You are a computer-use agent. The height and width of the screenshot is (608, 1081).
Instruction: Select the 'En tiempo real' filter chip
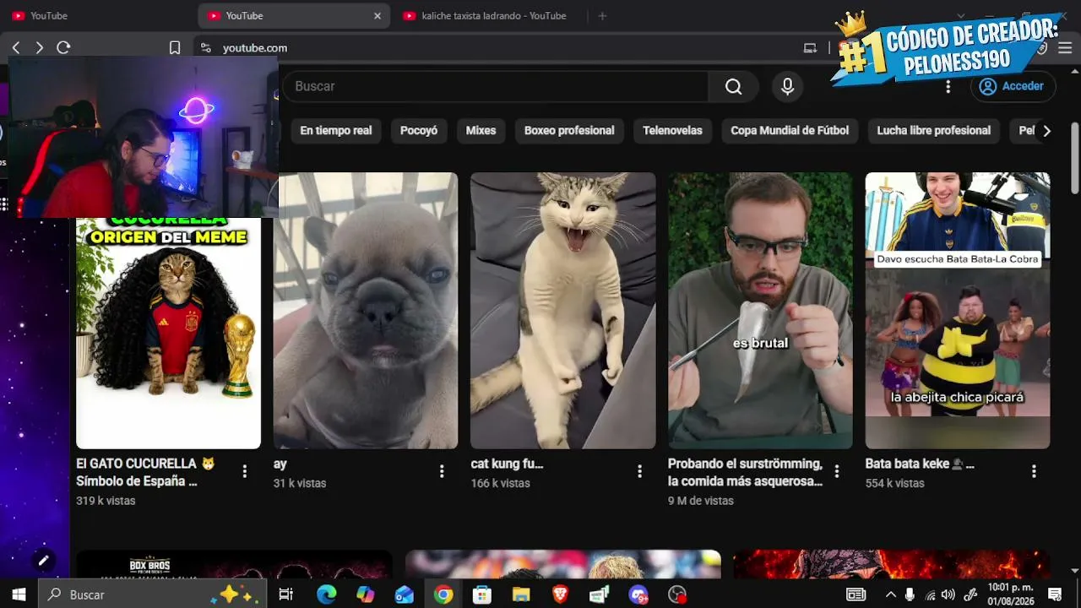336,131
